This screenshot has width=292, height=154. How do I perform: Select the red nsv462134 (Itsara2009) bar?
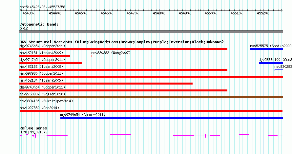tap(106, 84)
